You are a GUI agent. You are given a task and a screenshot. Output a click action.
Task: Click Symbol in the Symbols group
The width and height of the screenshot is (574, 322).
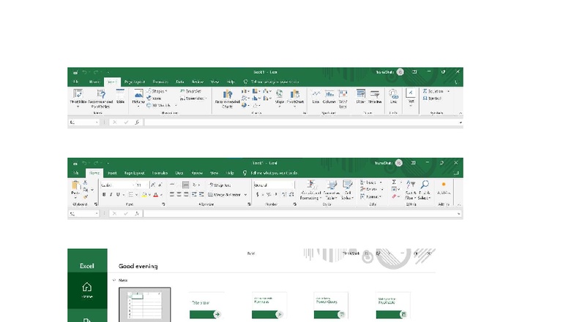point(432,98)
